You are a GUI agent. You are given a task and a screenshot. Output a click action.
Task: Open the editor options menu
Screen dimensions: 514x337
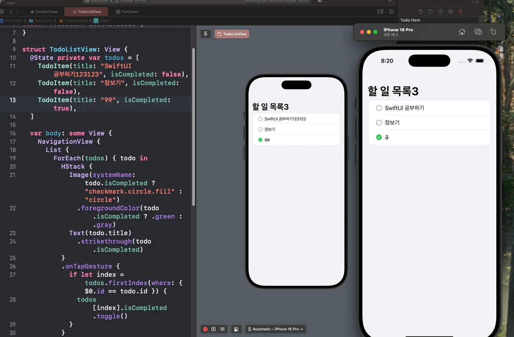(380, 12)
